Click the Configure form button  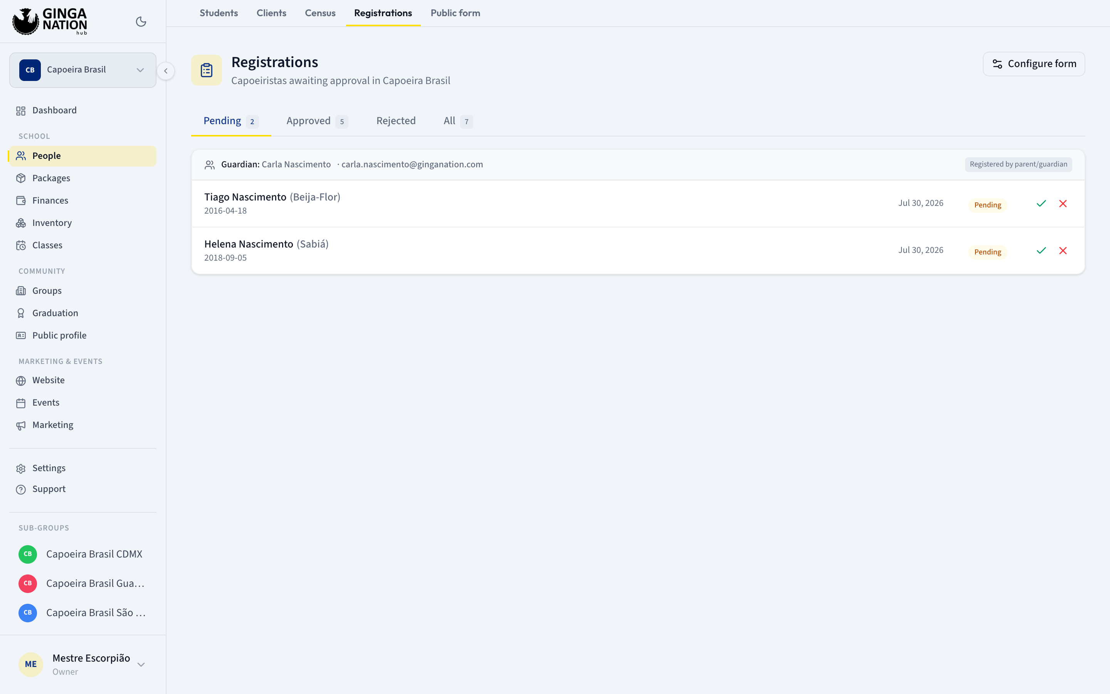pos(1034,64)
